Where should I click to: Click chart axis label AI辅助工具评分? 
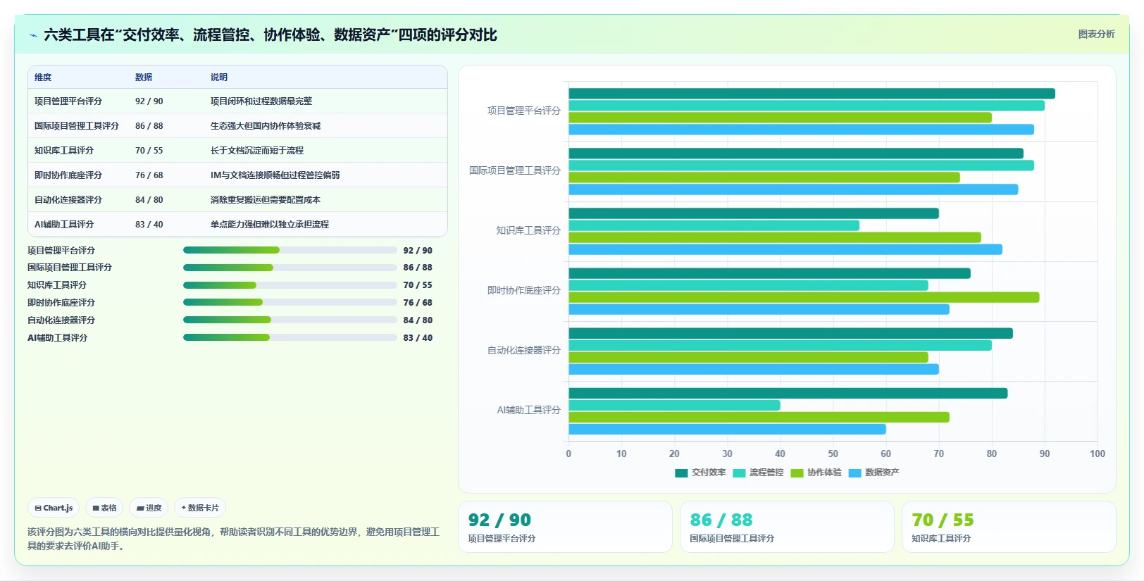[x=529, y=411]
